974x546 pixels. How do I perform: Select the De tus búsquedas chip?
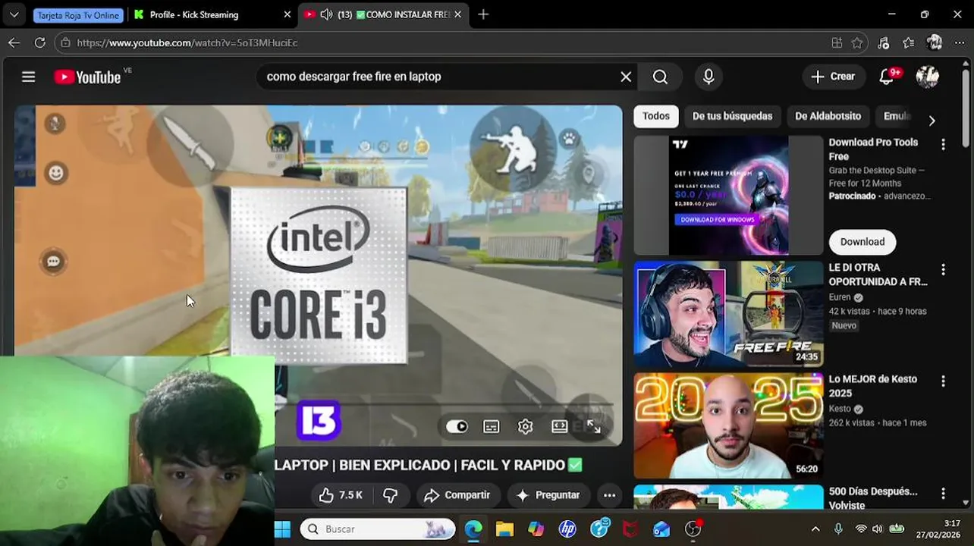pos(732,116)
